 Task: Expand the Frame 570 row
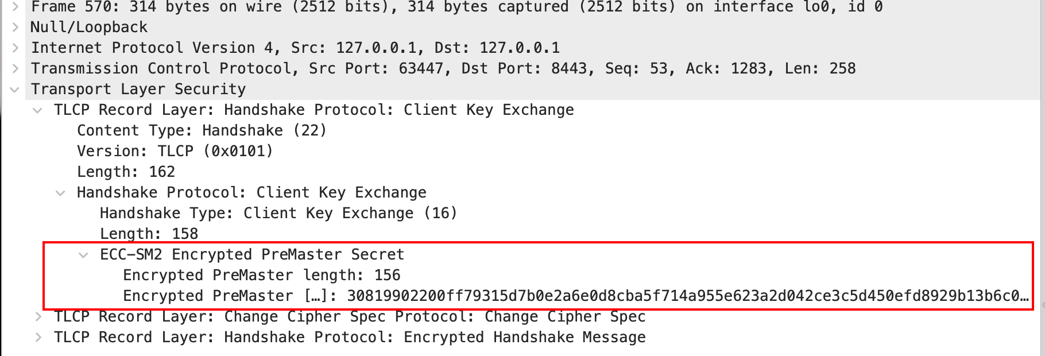tap(16, 7)
